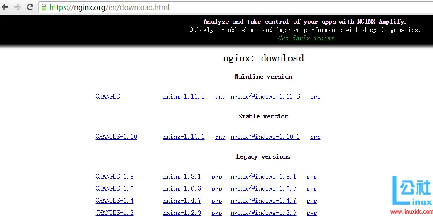Click the 'nginx: download' page heading
Viewport: 433px width, 217px height.
tap(263, 58)
